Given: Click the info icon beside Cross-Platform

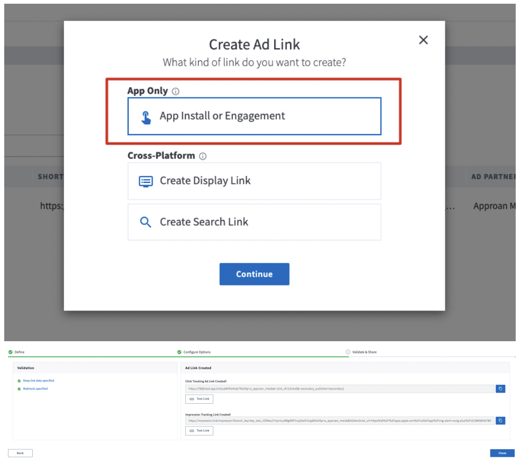Looking at the screenshot, I should 203,156.
